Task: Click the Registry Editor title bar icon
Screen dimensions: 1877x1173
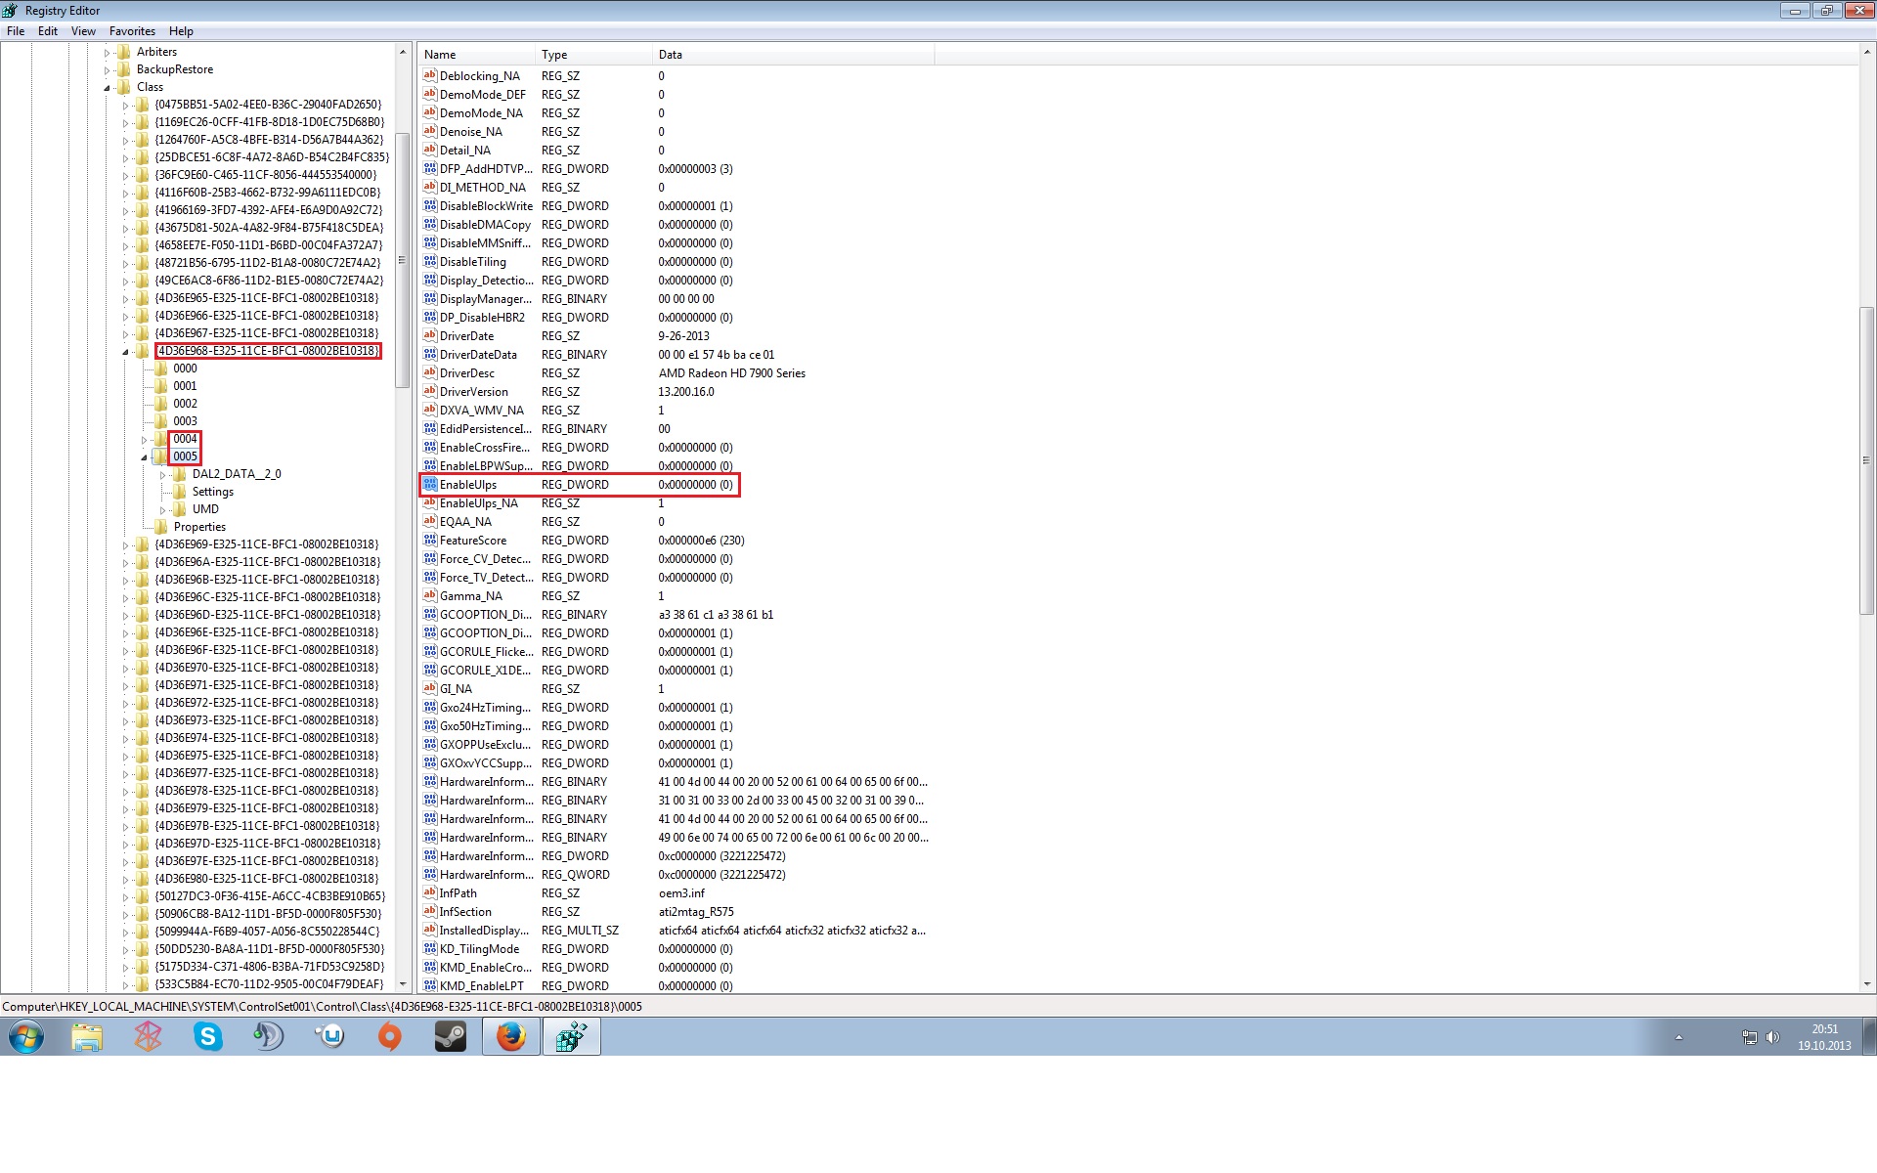Action: (x=11, y=11)
